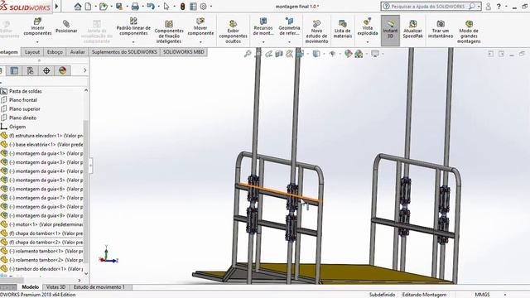Switch to Vistas 3D bottom tab
The image size is (530, 298).
55,287
